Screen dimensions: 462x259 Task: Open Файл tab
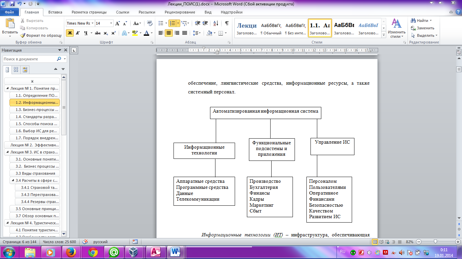(x=9, y=12)
